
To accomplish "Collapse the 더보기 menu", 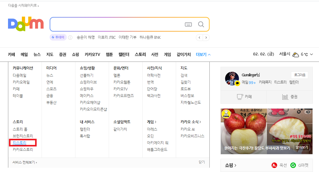I will 203,54.
